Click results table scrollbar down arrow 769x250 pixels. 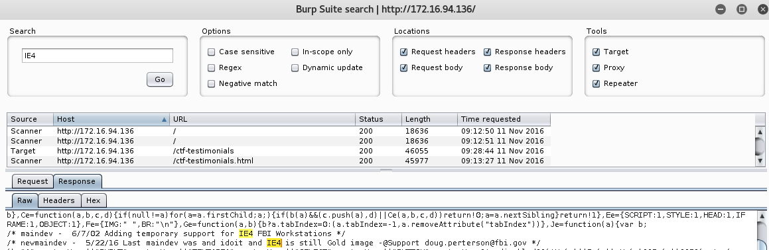(760, 161)
